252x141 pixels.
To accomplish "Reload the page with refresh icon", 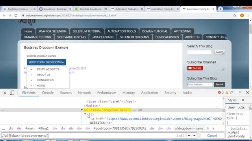I will (x=16, y=16).
